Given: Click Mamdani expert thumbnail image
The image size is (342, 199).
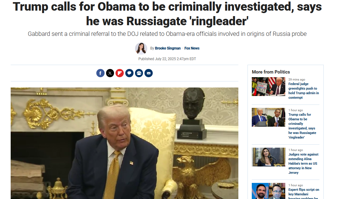Looking at the screenshot, I should pos(269,191).
